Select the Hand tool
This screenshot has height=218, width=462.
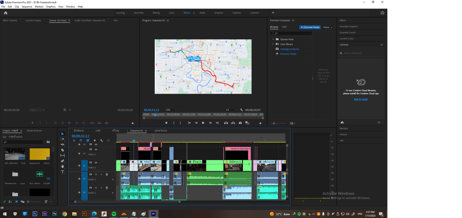point(63,166)
